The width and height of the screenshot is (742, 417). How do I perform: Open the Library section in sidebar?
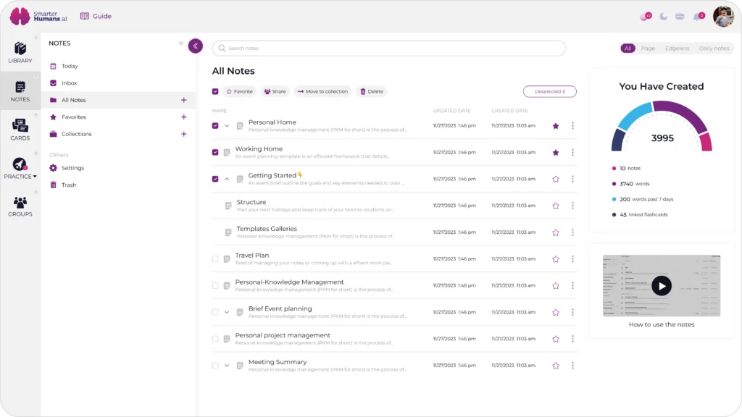click(x=20, y=52)
